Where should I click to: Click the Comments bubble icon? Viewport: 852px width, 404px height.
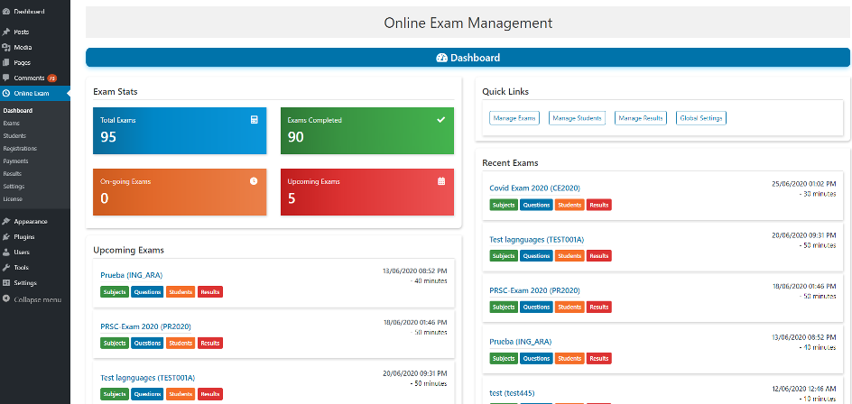click(7, 78)
